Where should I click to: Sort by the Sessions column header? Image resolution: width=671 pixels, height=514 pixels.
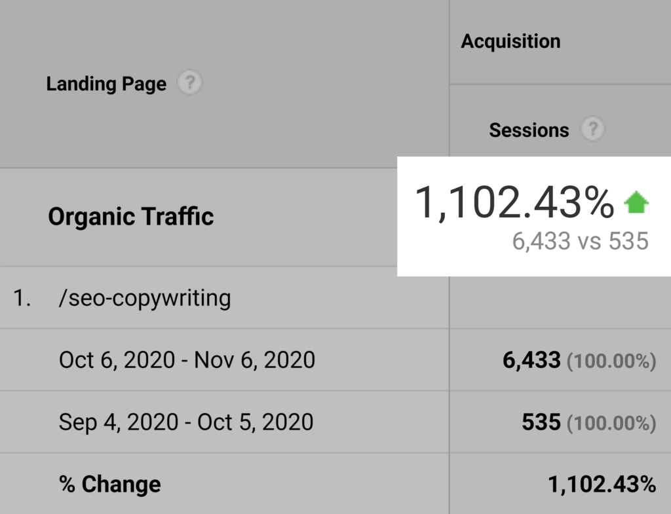click(529, 130)
